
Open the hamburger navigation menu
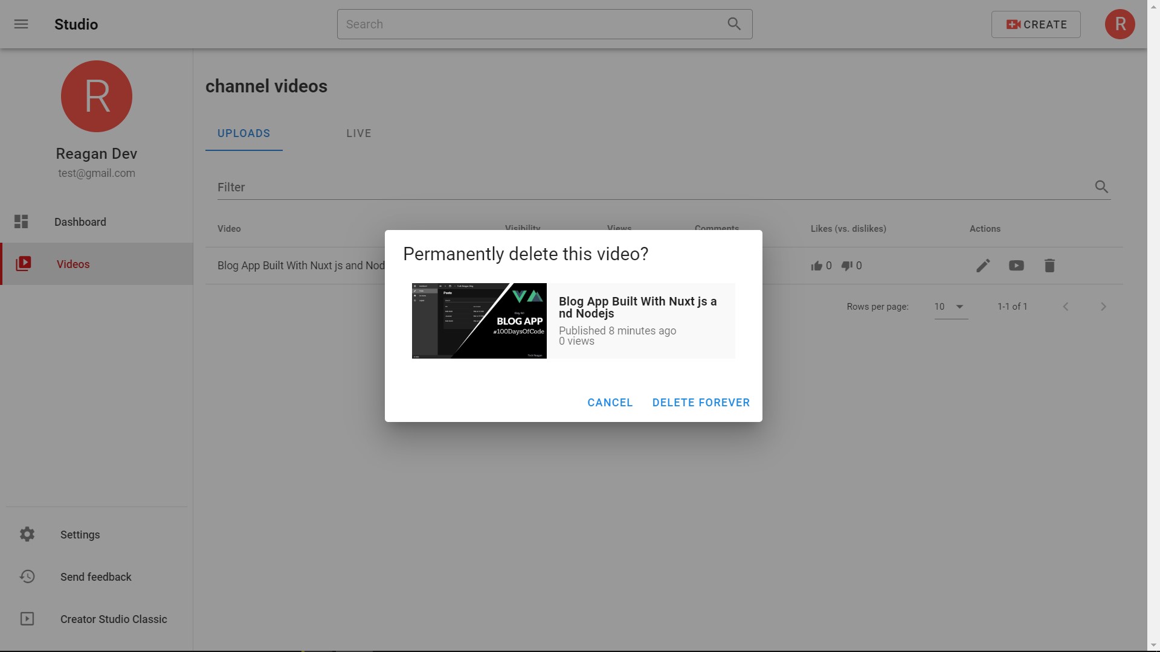coord(21,24)
